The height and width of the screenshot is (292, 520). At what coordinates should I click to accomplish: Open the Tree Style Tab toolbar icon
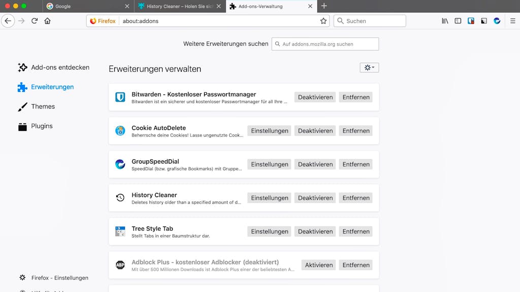(484, 21)
